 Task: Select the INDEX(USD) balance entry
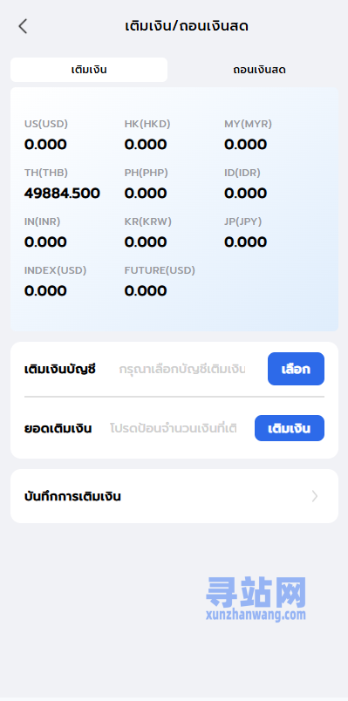point(56,282)
